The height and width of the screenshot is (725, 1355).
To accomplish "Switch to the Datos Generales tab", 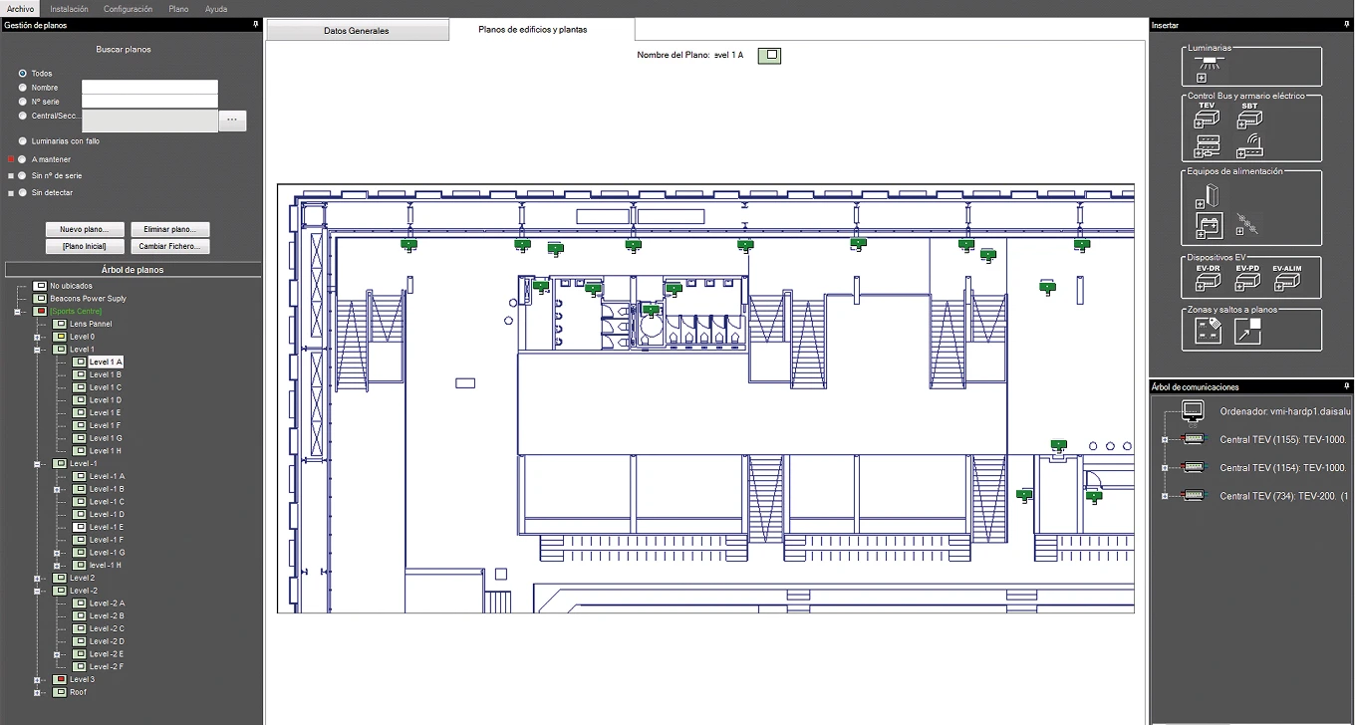I will coord(357,31).
